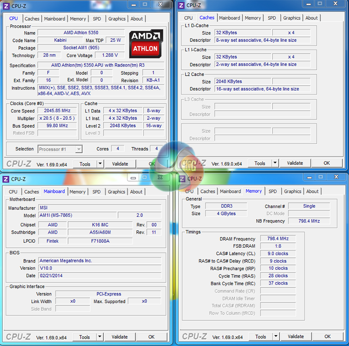Close the Mainboard CPU-Z window
Screen dimensions: 349x346
[159, 178]
